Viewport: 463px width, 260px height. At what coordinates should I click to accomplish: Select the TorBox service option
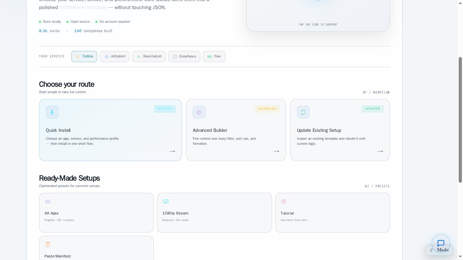pyautogui.click(x=84, y=56)
